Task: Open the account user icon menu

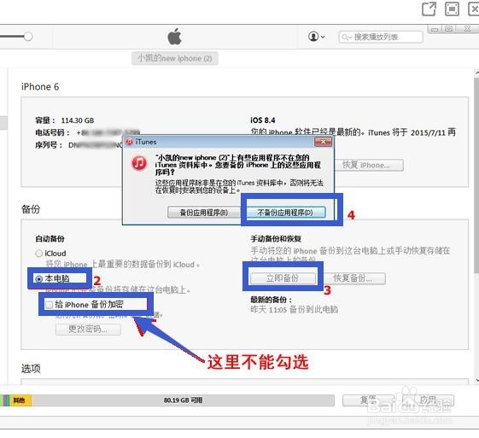Action: pos(316,37)
